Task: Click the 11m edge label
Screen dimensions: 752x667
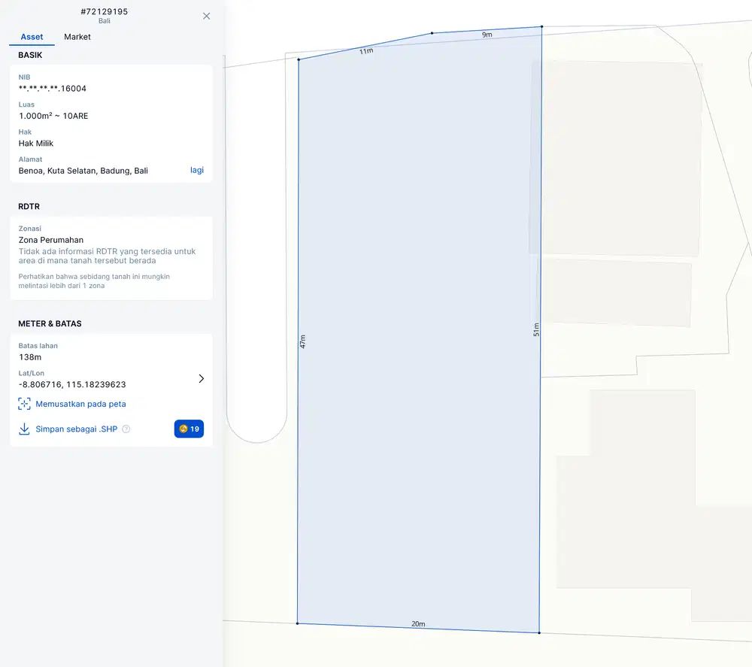Action: tap(366, 51)
